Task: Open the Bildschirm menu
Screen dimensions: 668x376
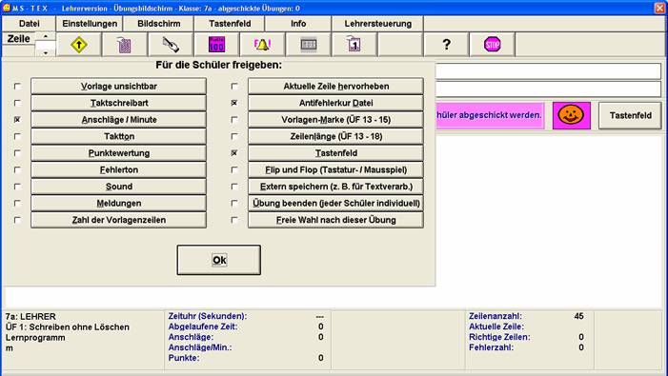Action: (x=158, y=24)
